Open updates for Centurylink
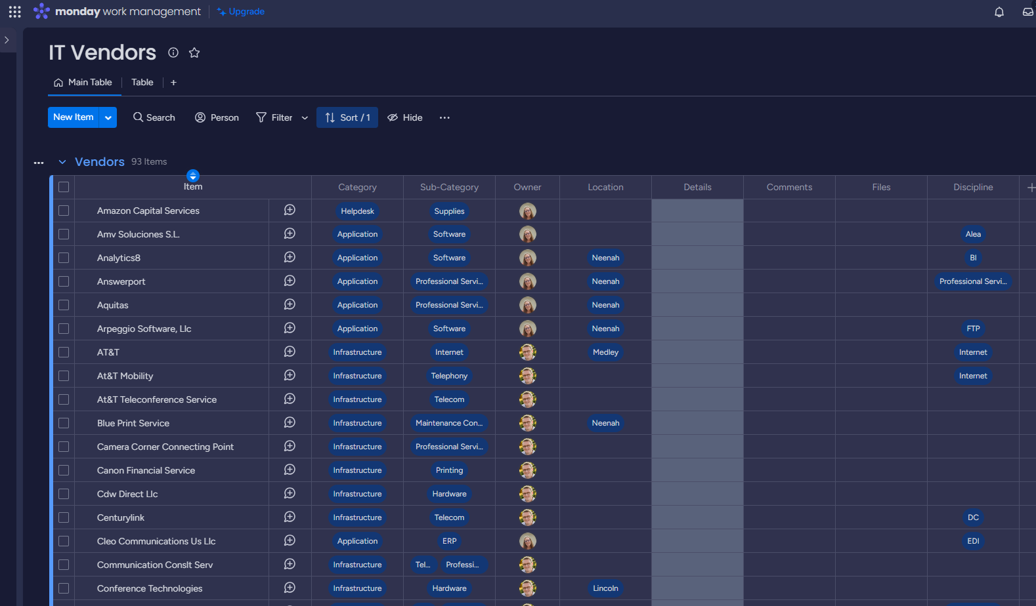Screen dimensions: 1036x606 tap(290, 517)
